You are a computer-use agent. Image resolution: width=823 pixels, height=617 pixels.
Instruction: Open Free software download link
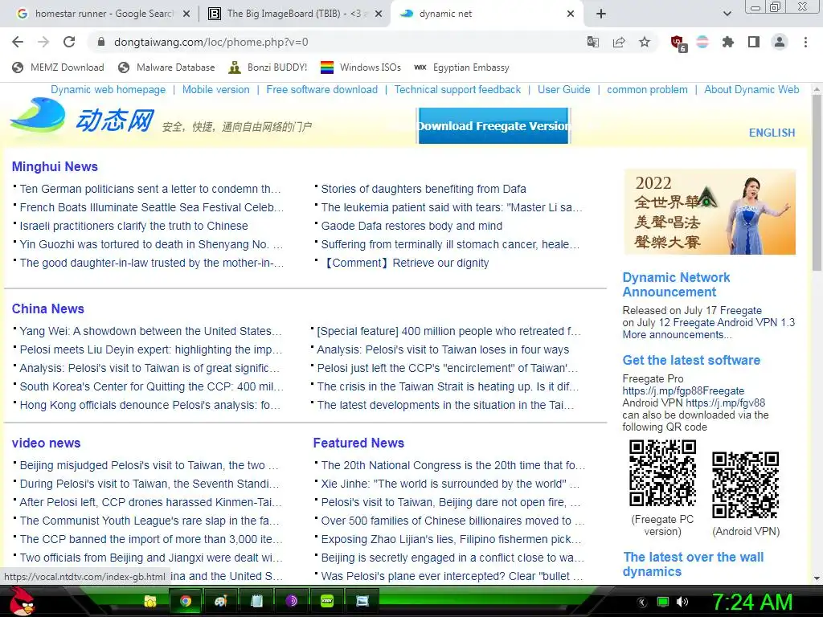click(x=321, y=90)
